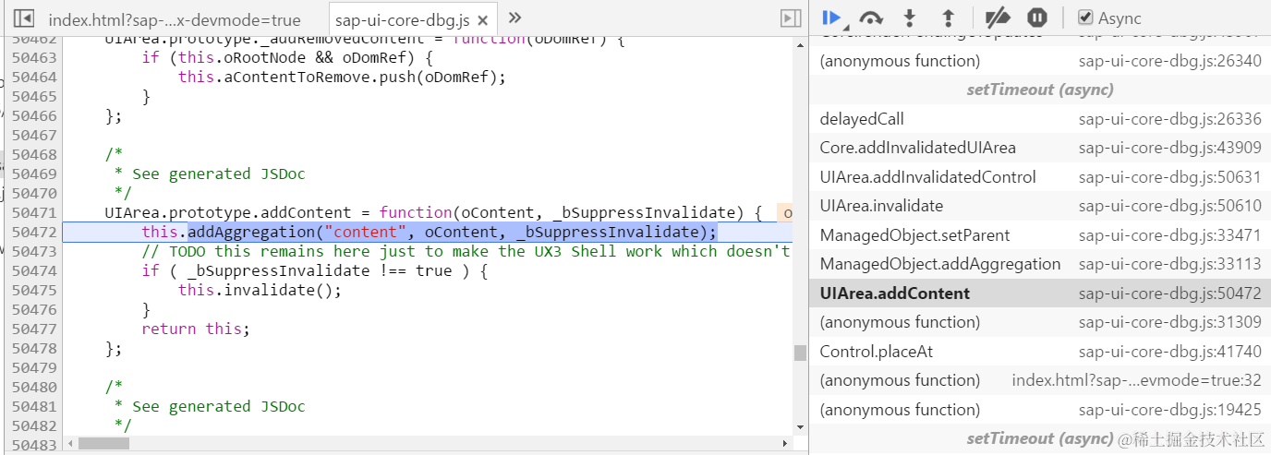
Task: Toggle pause on exceptions
Action: pyautogui.click(x=1037, y=18)
